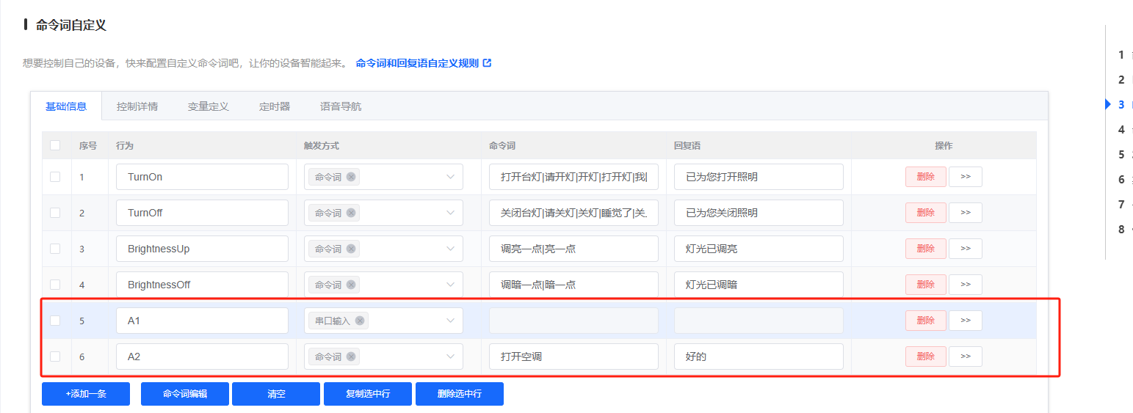Image resolution: width=1133 pixels, height=413 pixels.
Task: Open the 定时器 tab
Action: click(x=275, y=106)
